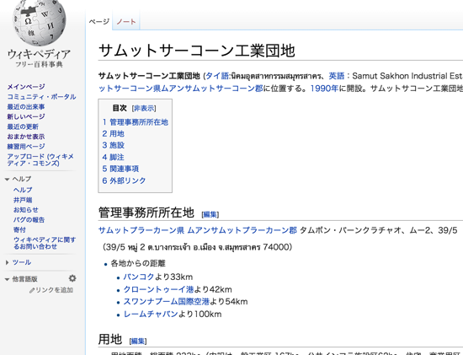Open 最近の更新 link
The width and height of the screenshot is (463, 355).
[23, 126]
